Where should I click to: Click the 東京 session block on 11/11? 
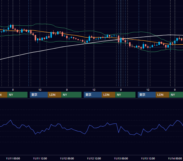pos(39,95)
